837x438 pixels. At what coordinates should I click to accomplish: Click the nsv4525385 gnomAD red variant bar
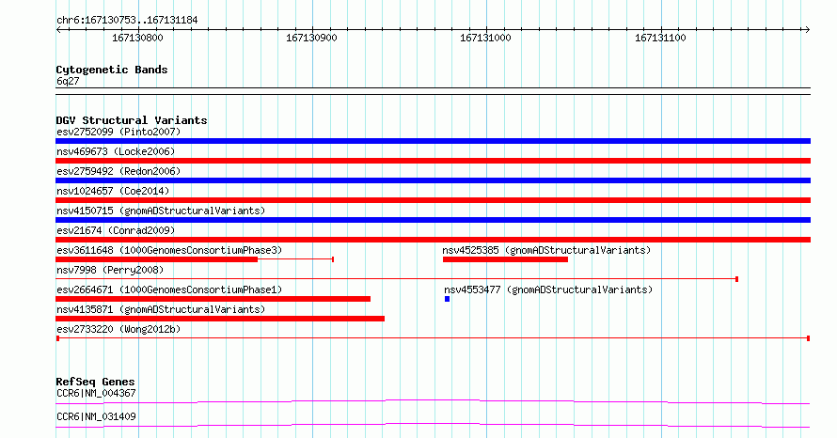pos(505,259)
